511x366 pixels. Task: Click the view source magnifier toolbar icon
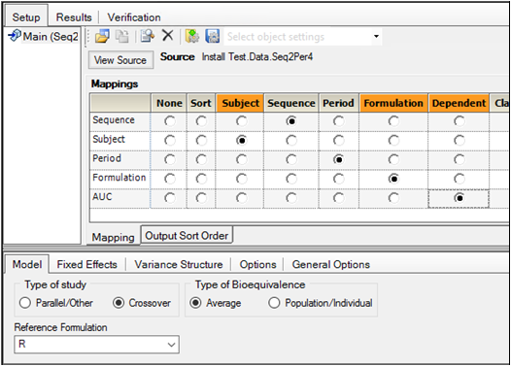[148, 36]
